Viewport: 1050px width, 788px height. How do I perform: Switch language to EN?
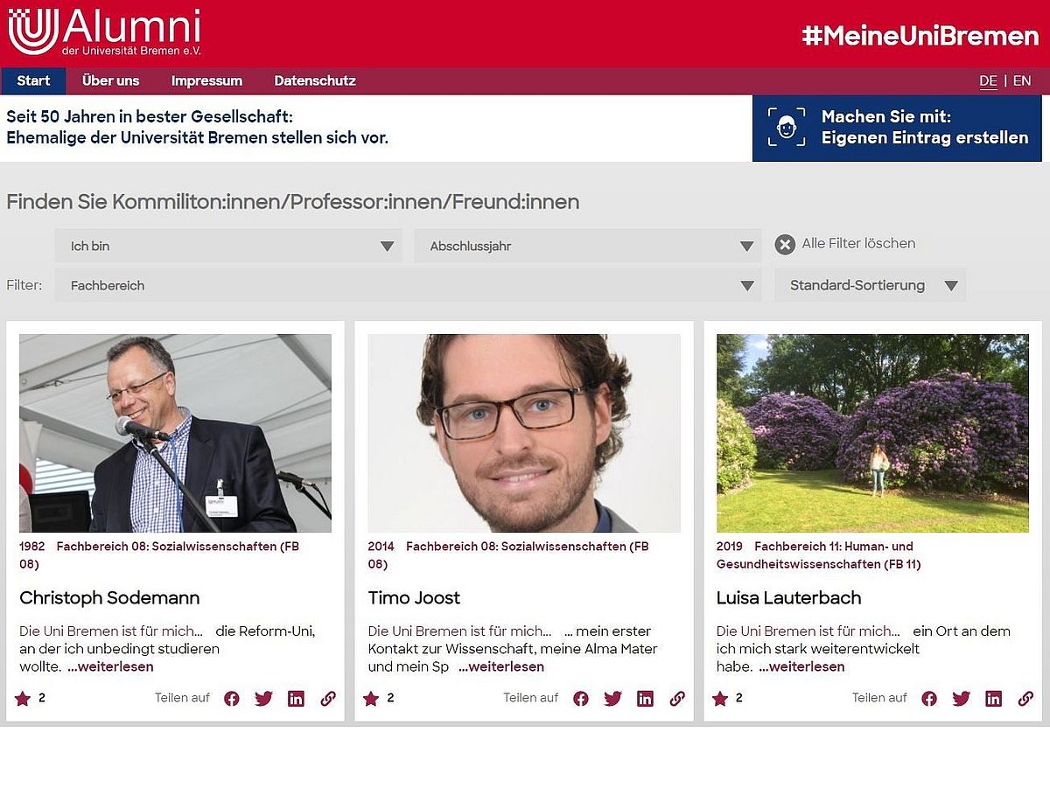click(1022, 81)
